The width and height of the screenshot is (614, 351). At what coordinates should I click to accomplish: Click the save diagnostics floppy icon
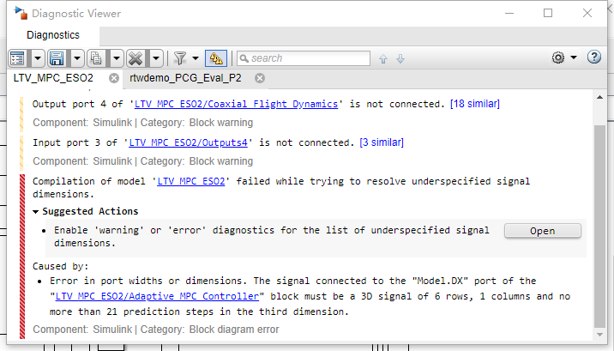pos(57,58)
